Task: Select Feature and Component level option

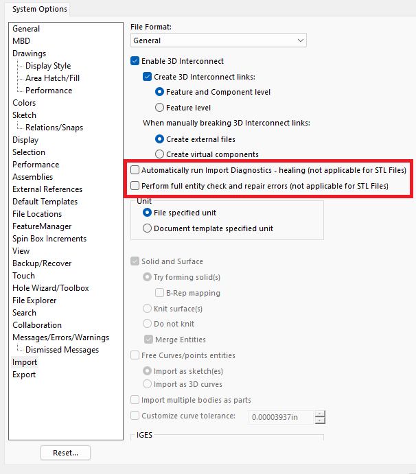Action: pyautogui.click(x=159, y=92)
